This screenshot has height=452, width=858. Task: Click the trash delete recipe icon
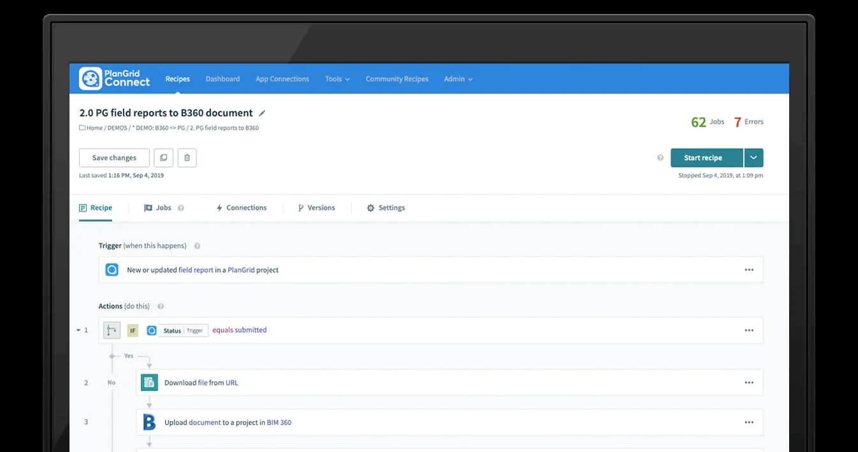point(187,158)
